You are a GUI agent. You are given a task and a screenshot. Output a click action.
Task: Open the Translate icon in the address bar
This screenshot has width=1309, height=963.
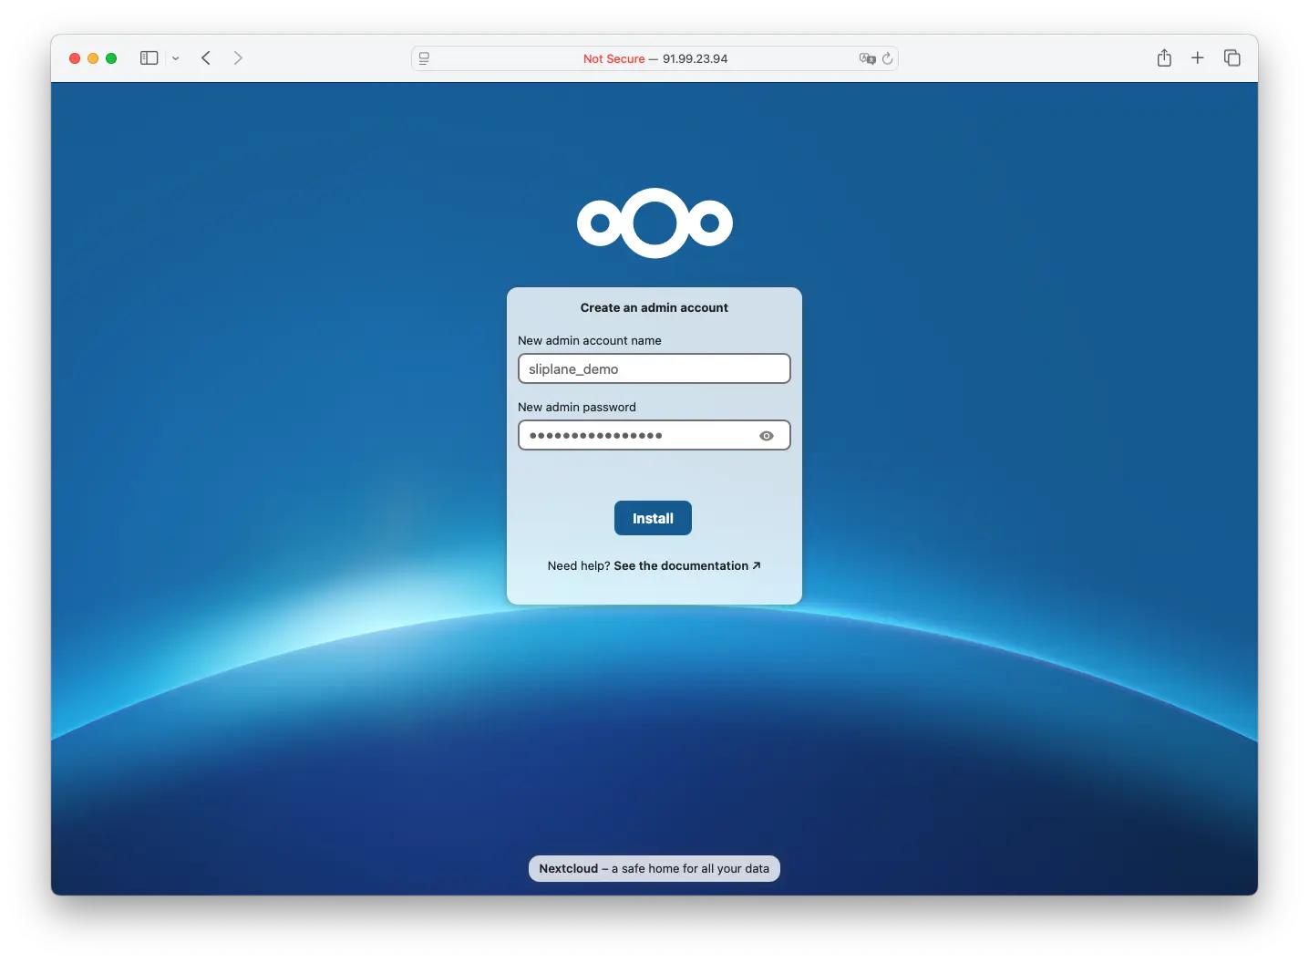[866, 58]
